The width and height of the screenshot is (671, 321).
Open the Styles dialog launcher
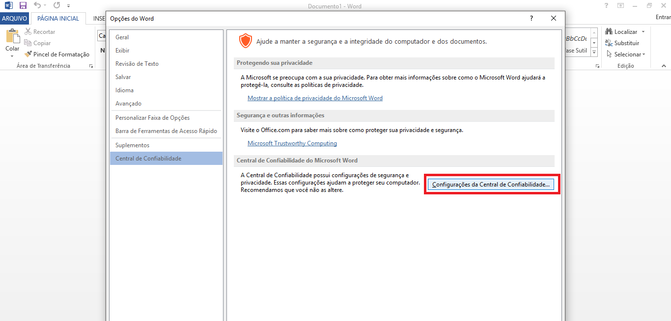597,66
